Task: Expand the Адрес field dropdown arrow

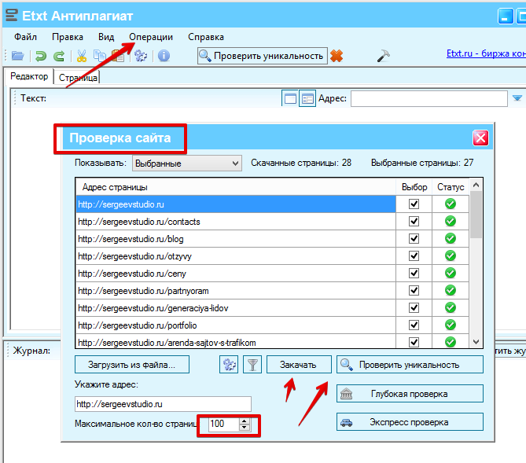Action: (x=517, y=98)
